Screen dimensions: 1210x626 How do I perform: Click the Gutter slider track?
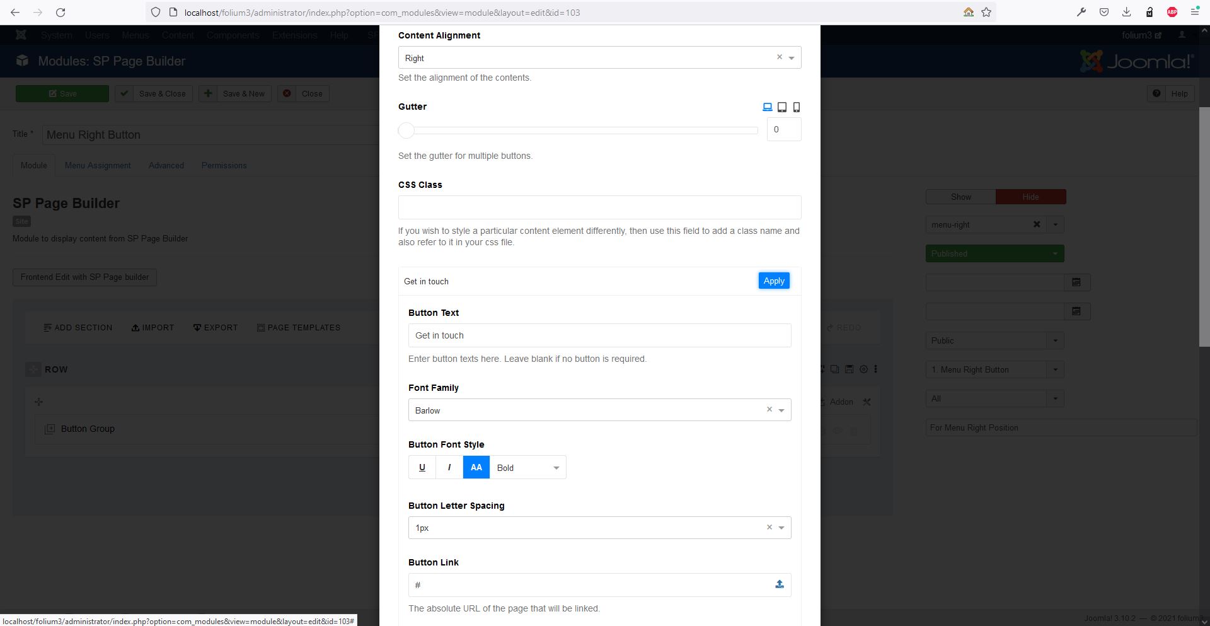(578, 130)
